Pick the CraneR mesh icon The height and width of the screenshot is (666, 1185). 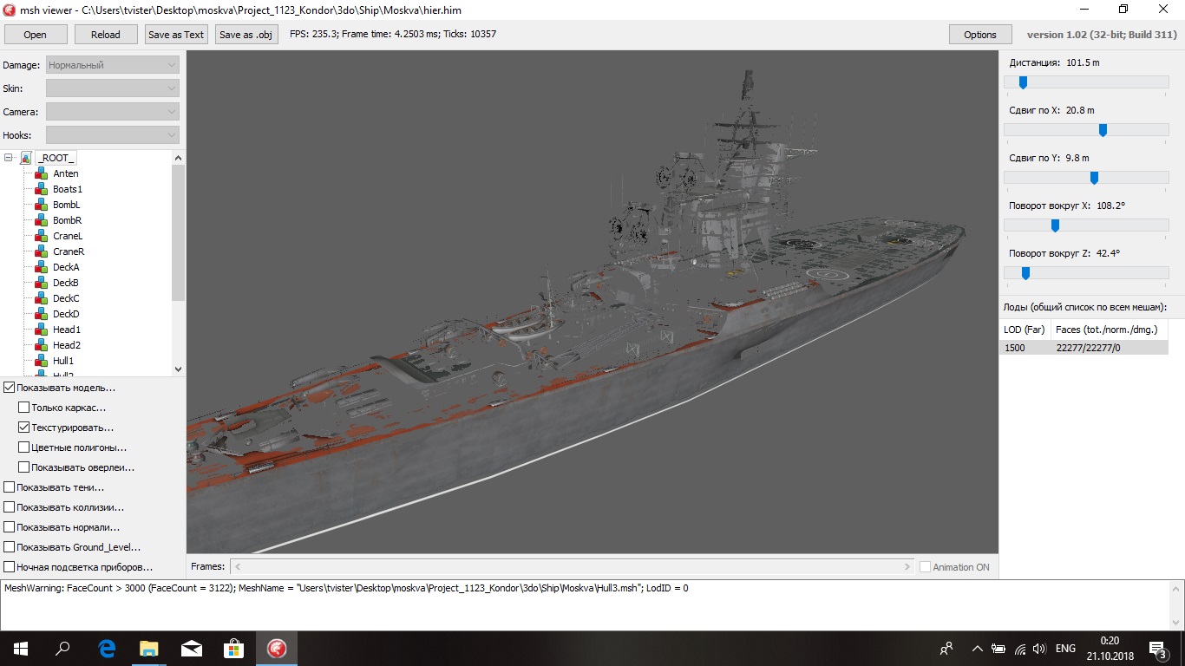42,251
